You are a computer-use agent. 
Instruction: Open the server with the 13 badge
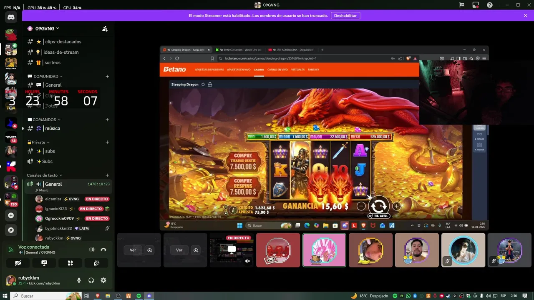11,137
